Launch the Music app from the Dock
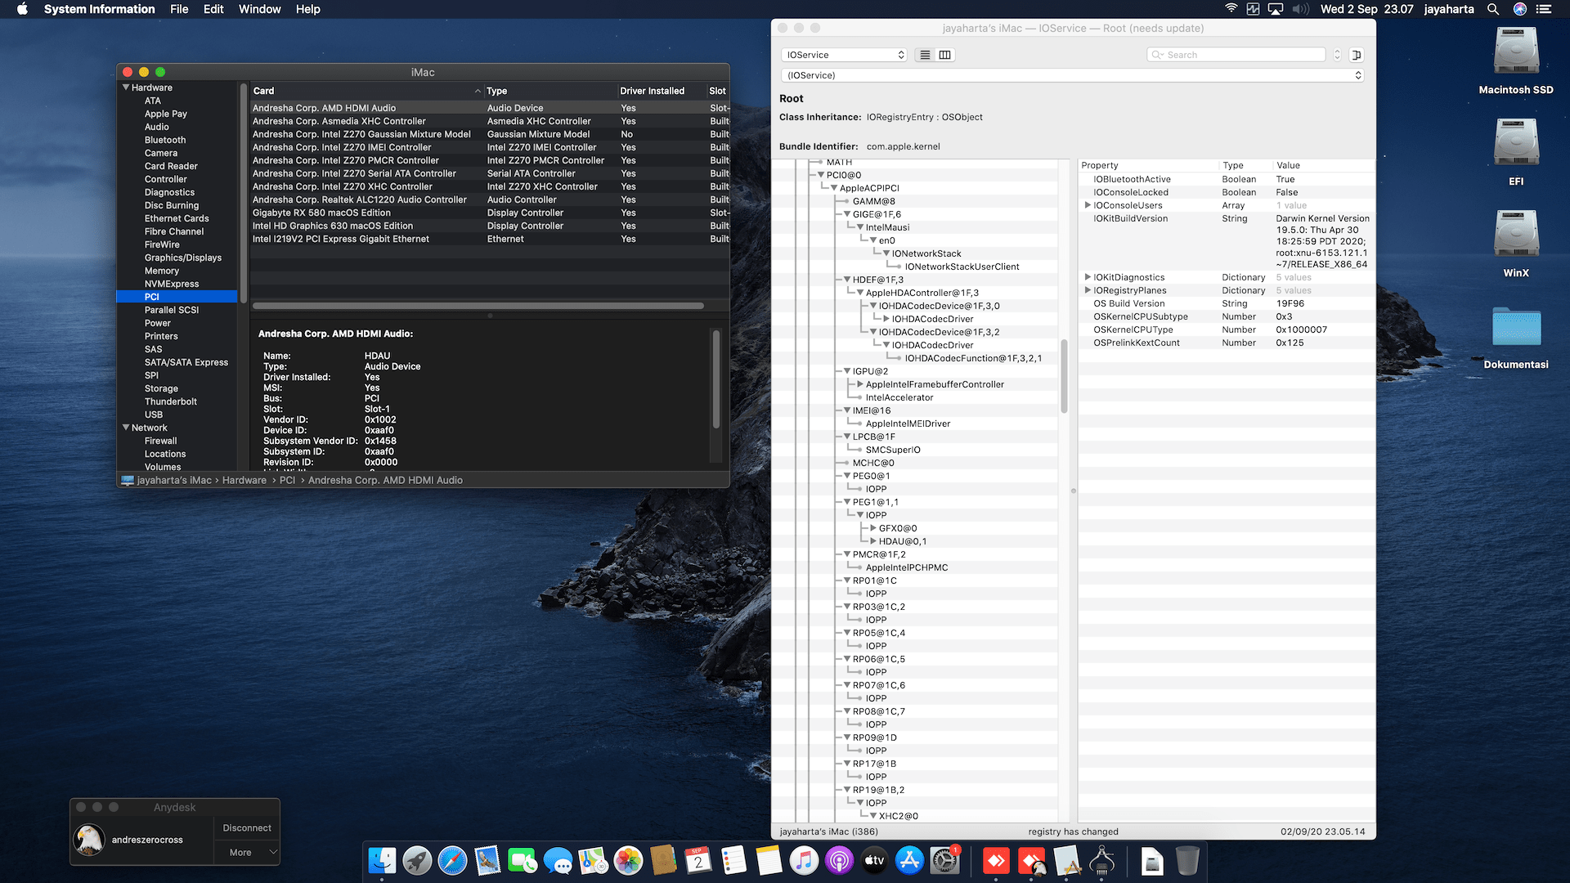Viewport: 1570px width, 883px height. 805,861
